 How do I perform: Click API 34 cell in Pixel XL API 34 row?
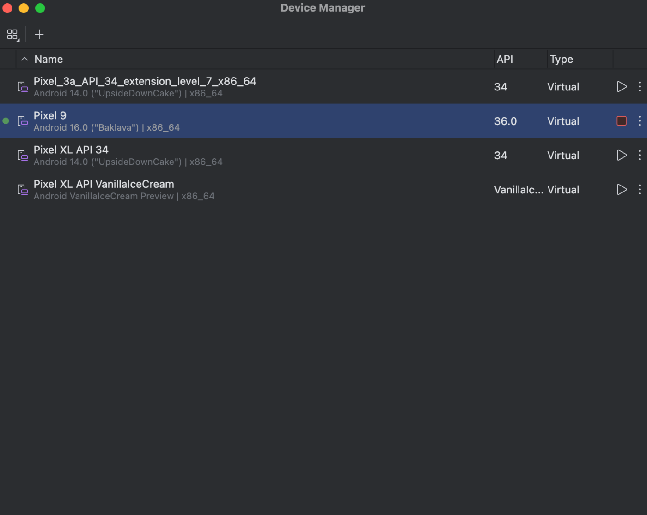point(501,155)
